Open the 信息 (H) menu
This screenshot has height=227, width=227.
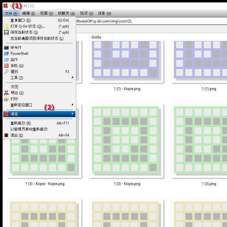(x=104, y=13)
